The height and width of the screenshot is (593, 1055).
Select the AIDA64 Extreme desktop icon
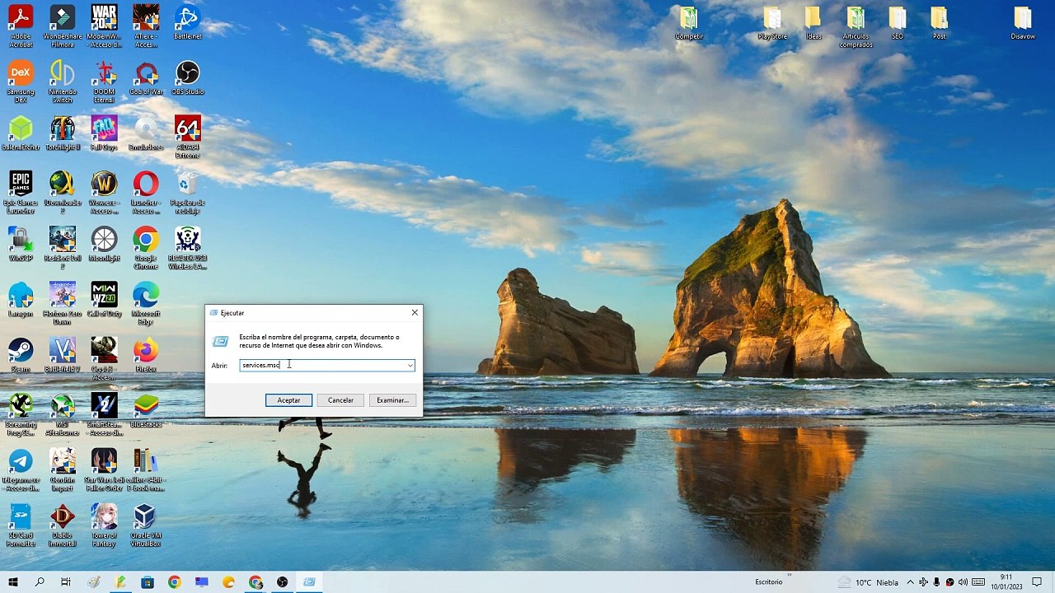tap(188, 137)
